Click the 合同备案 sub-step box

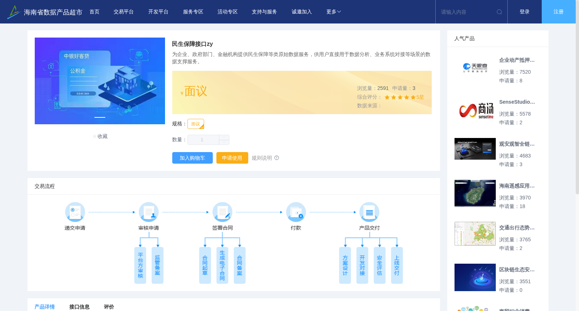(x=240, y=265)
